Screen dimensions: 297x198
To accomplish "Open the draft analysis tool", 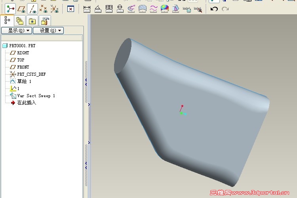I will 175,9.
